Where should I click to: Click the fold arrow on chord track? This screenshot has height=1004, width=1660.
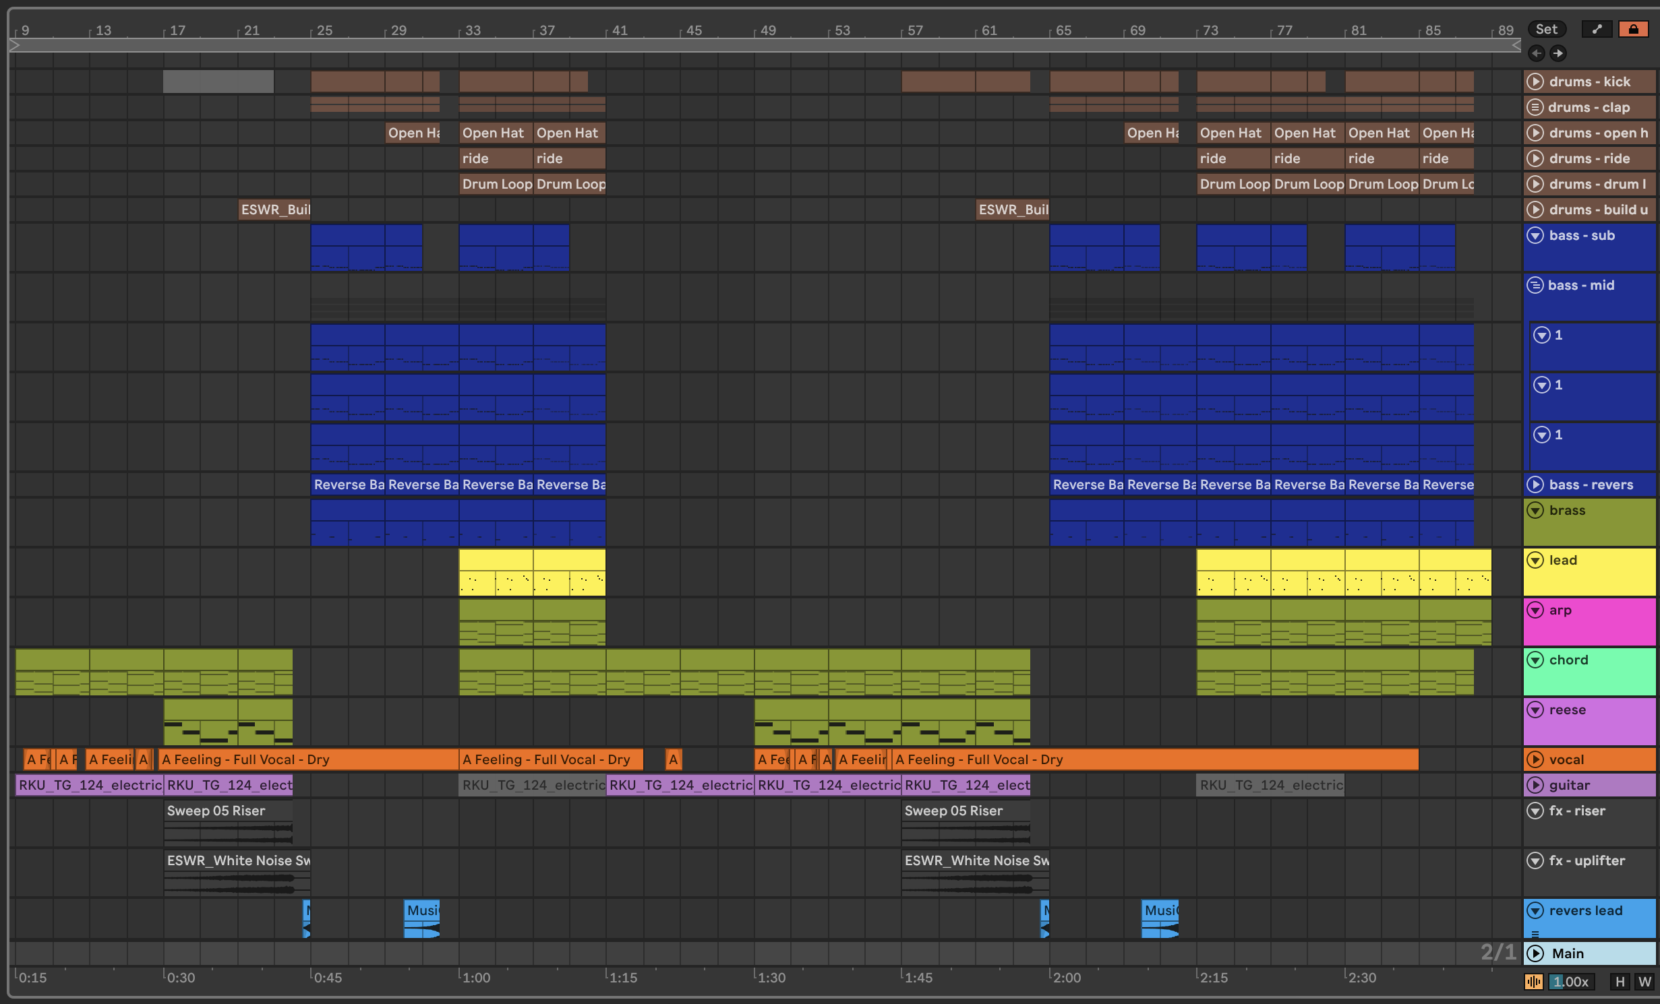(x=1535, y=660)
